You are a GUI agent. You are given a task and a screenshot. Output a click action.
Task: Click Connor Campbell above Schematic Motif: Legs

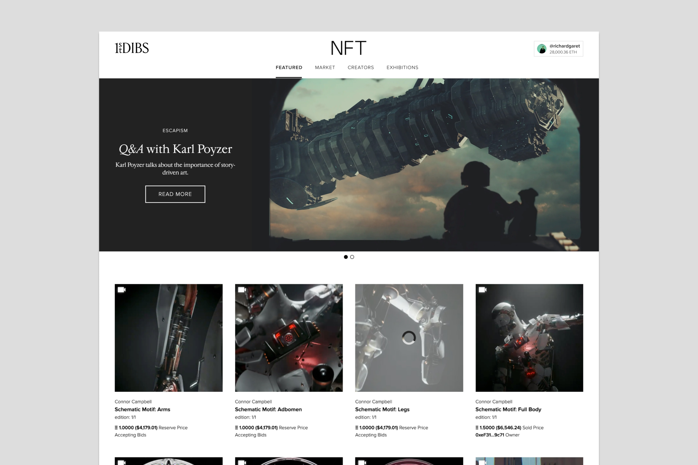(x=373, y=401)
